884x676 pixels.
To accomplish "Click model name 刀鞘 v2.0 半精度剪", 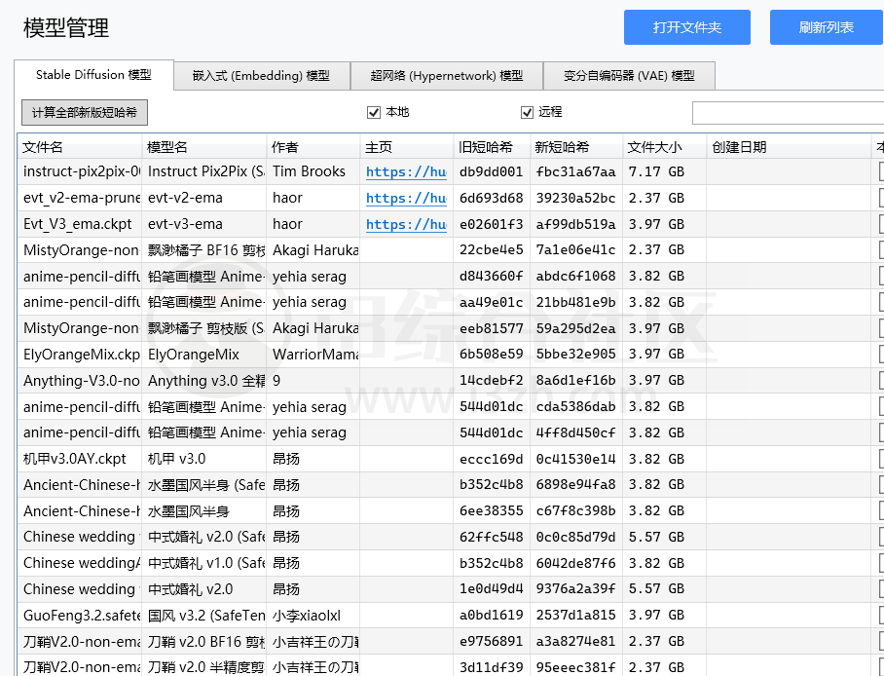I will click(x=204, y=667).
